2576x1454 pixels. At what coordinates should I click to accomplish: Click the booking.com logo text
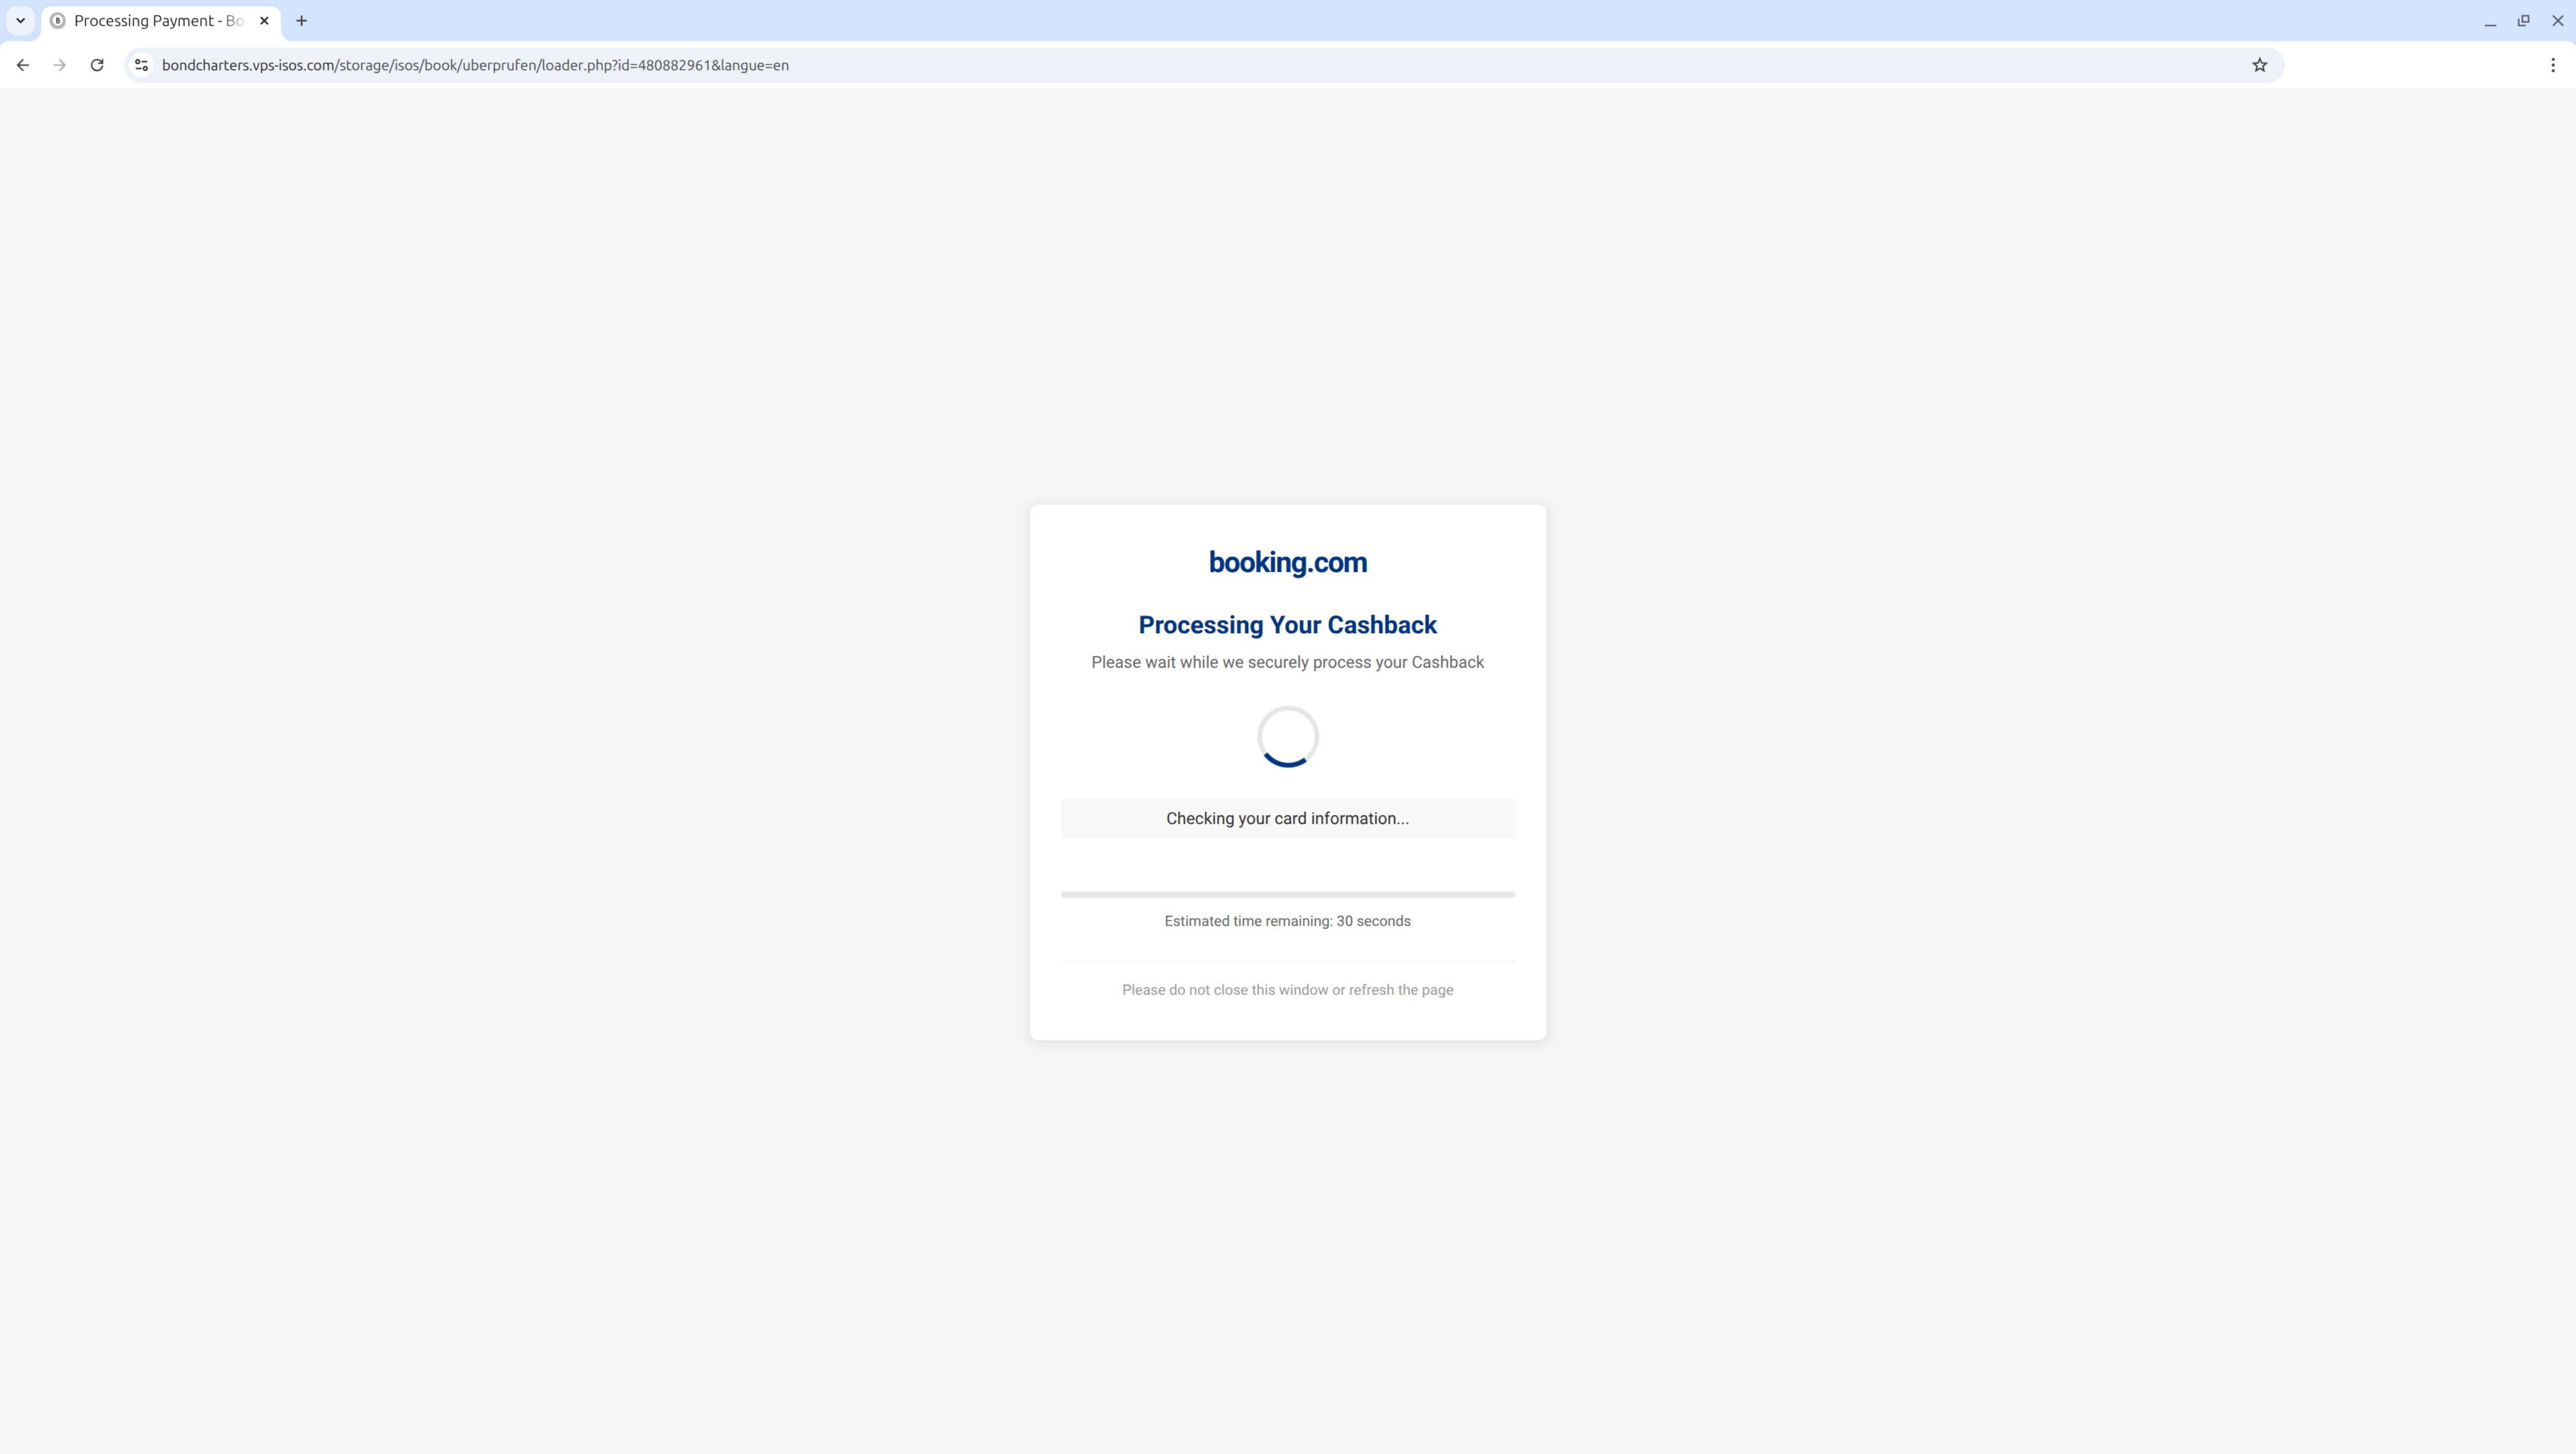(1288, 562)
